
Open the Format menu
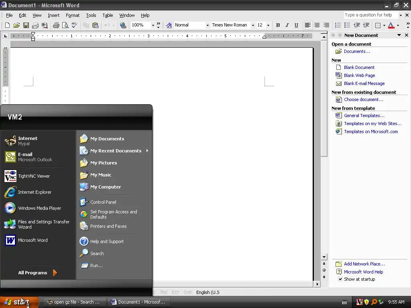(x=73, y=15)
